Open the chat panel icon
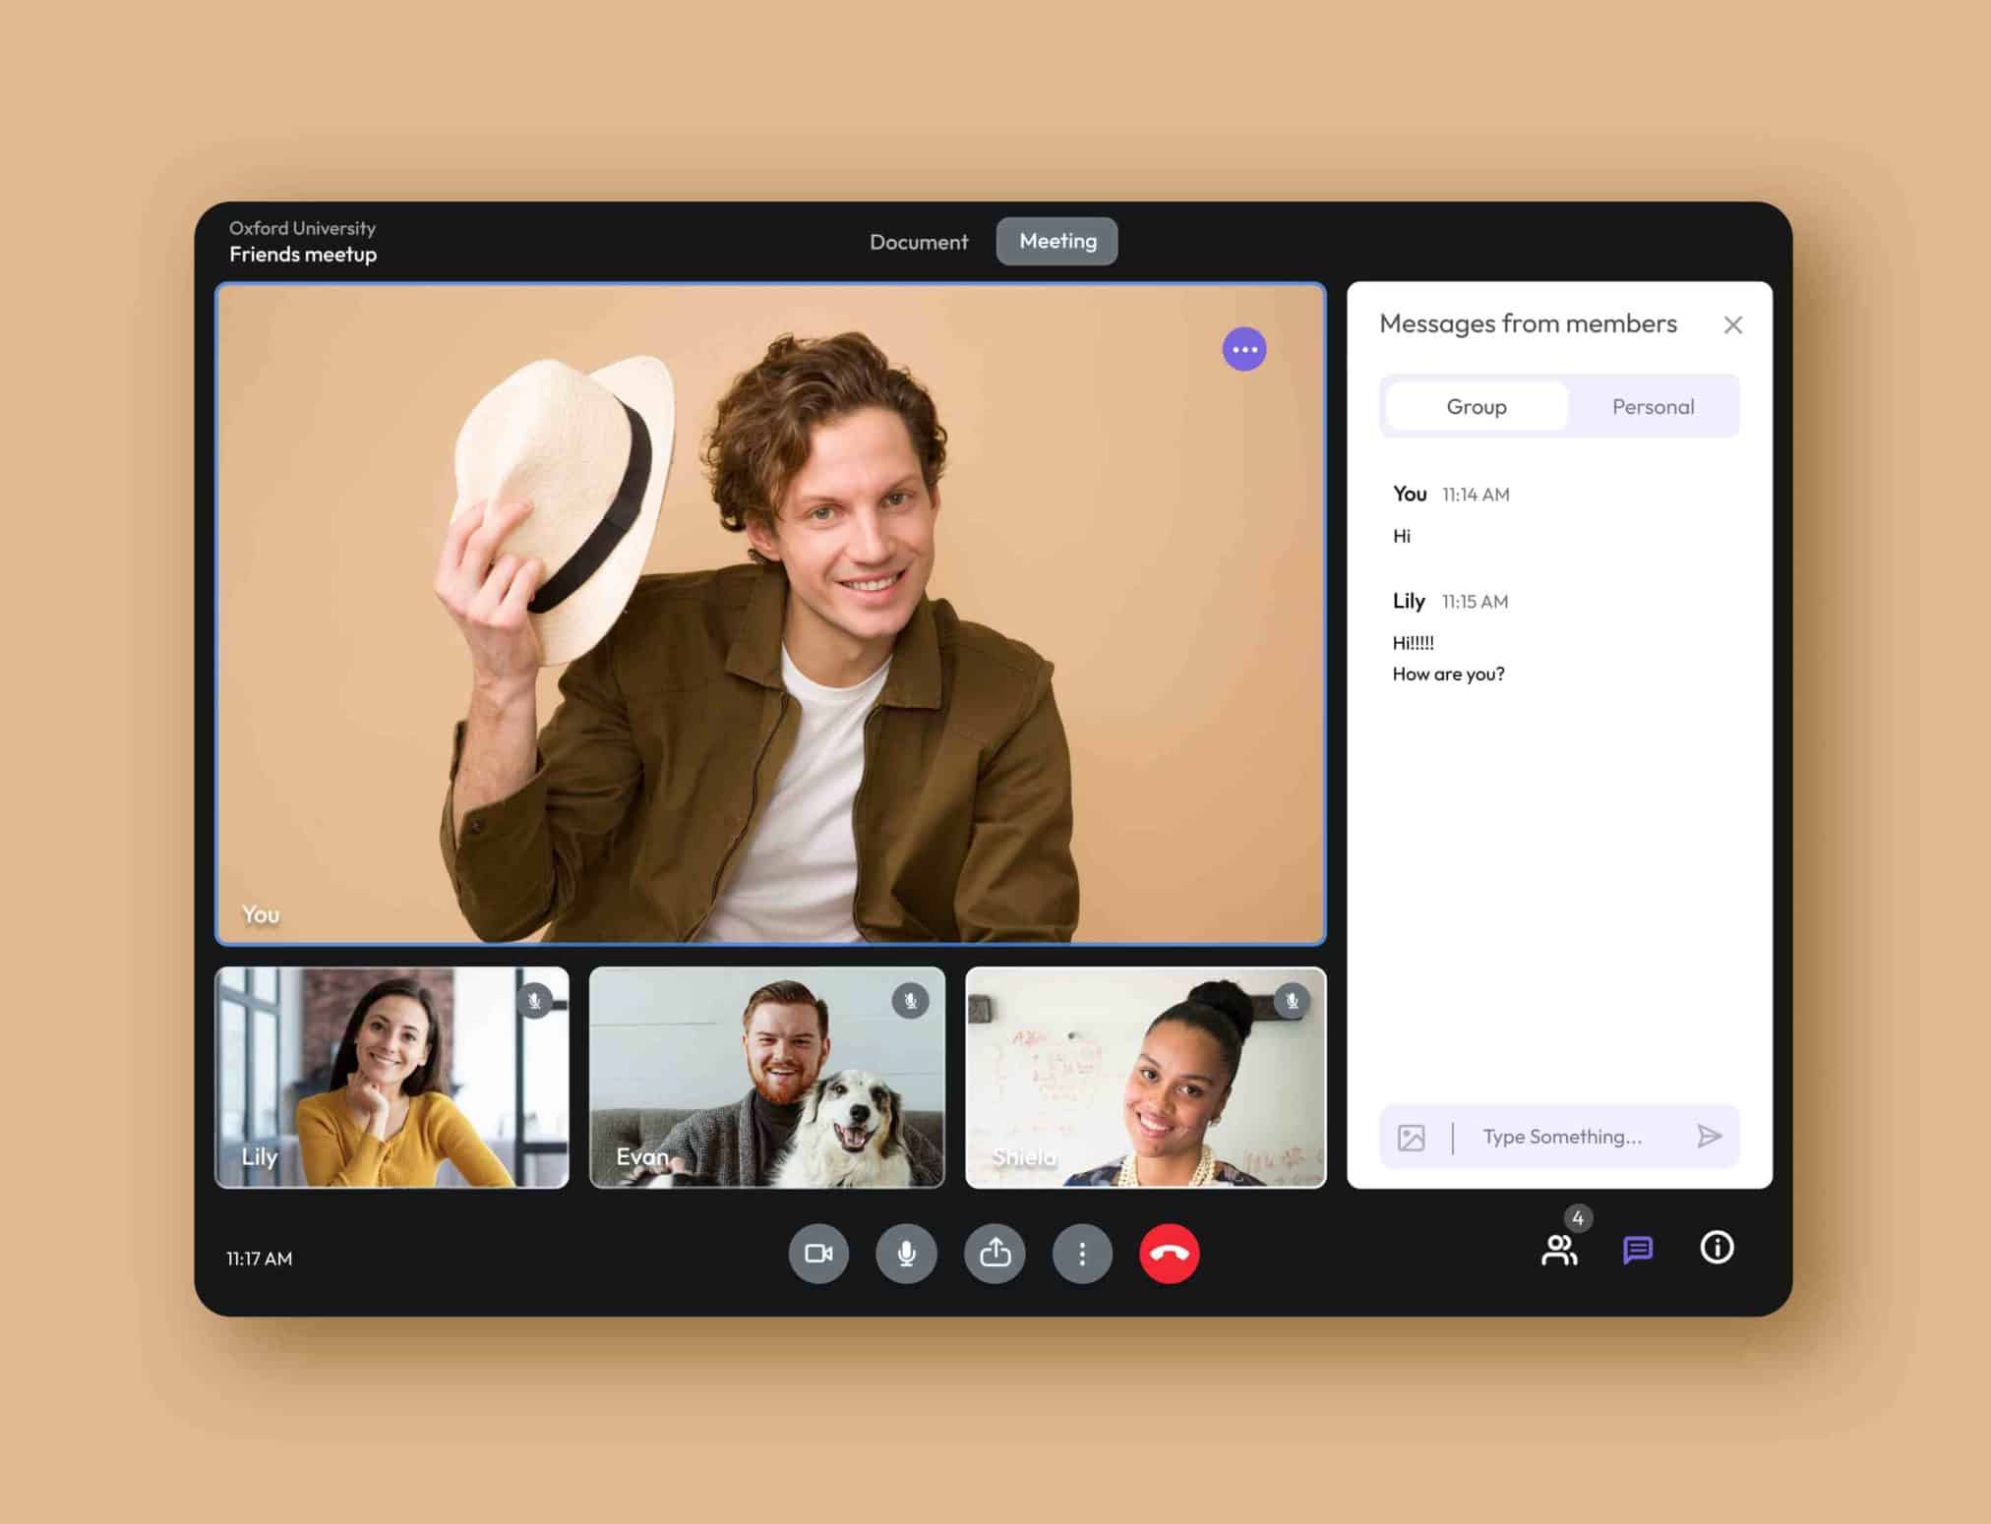 pyautogui.click(x=1638, y=1250)
